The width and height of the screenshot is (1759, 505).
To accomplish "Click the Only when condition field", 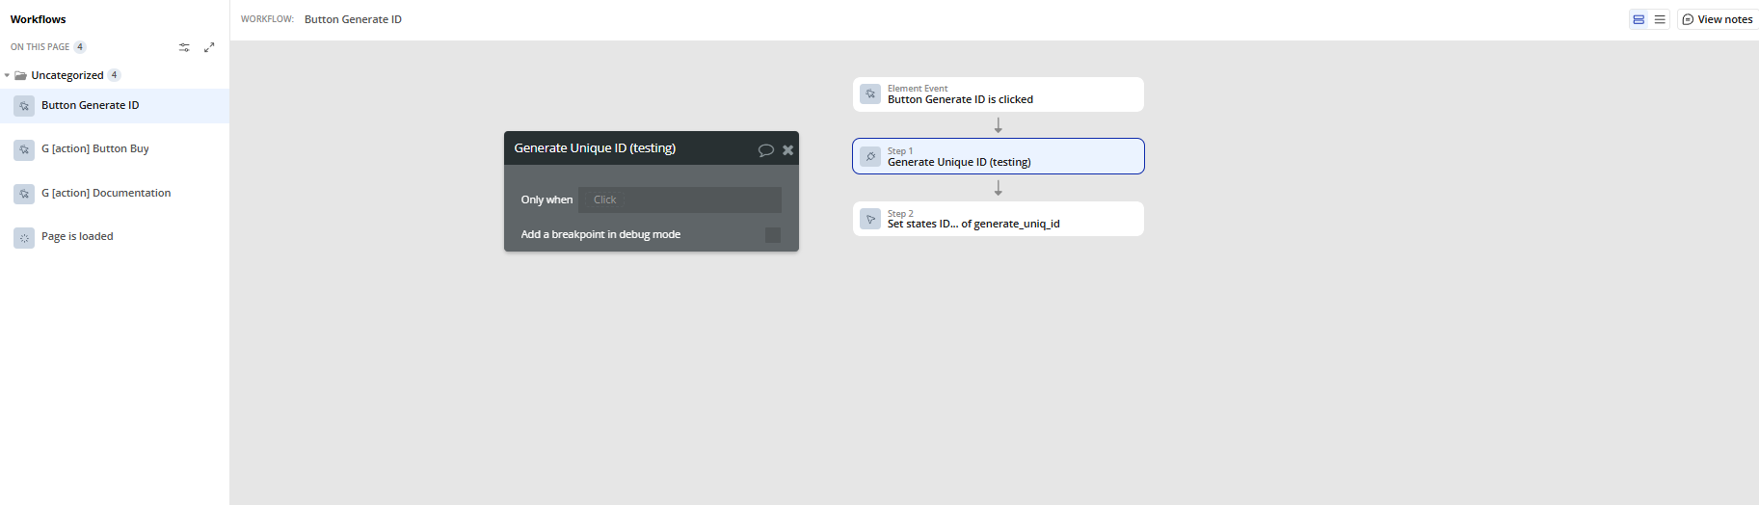I will [x=680, y=199].
